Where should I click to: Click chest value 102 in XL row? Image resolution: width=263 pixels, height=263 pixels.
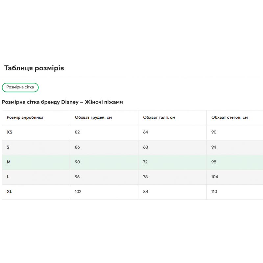(78, 192)
